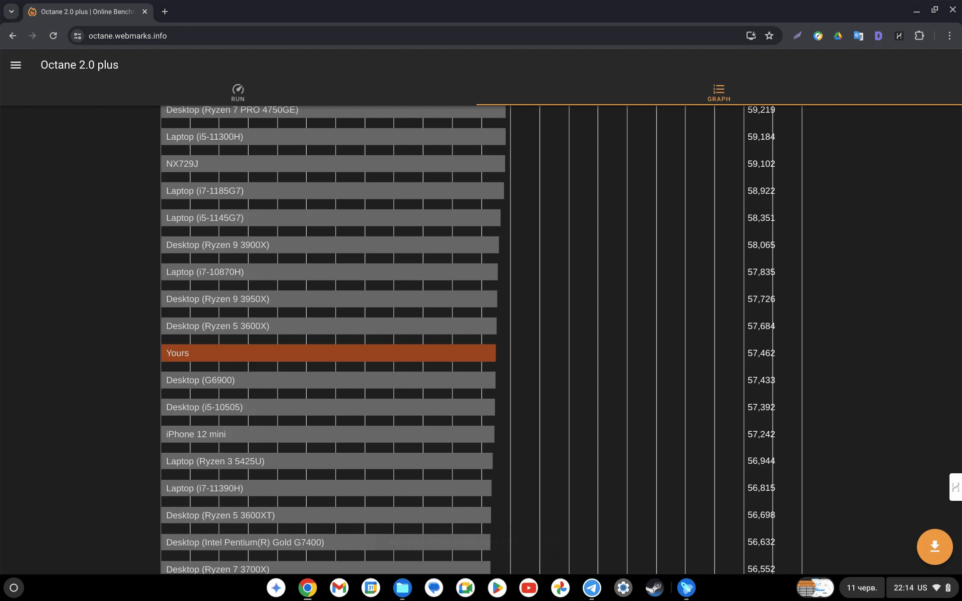
Task: Open Settings from the shelf
Action: (x=623, y=587)
